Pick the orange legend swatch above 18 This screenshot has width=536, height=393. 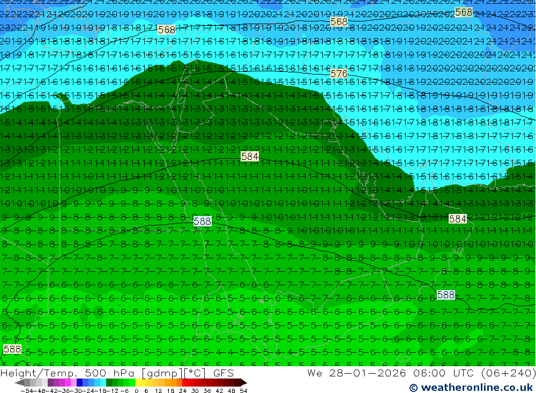point(173,382)
